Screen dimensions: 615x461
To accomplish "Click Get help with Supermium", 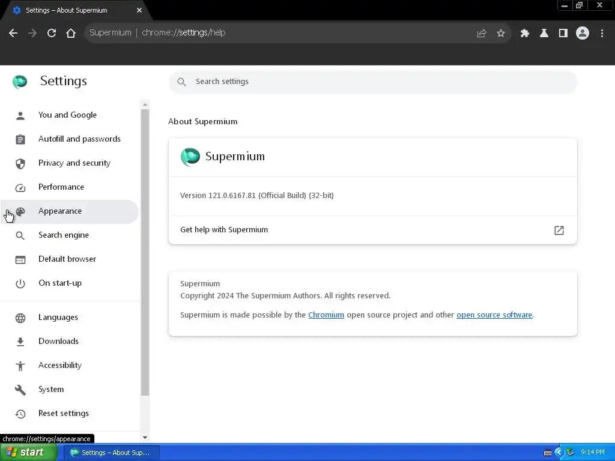I will (x=372, y=230).
